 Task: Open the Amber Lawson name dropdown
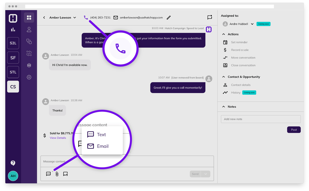(x=75, y=17)
